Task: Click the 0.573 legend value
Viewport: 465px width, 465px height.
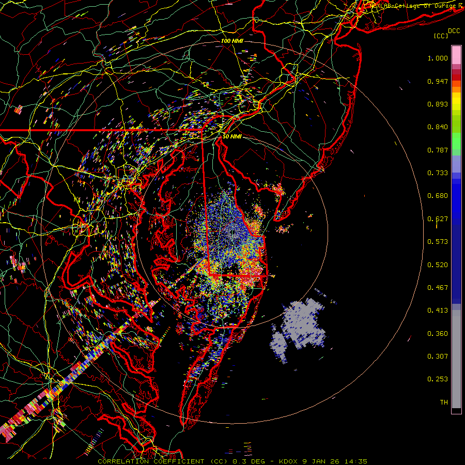Action: click(438, 242)
